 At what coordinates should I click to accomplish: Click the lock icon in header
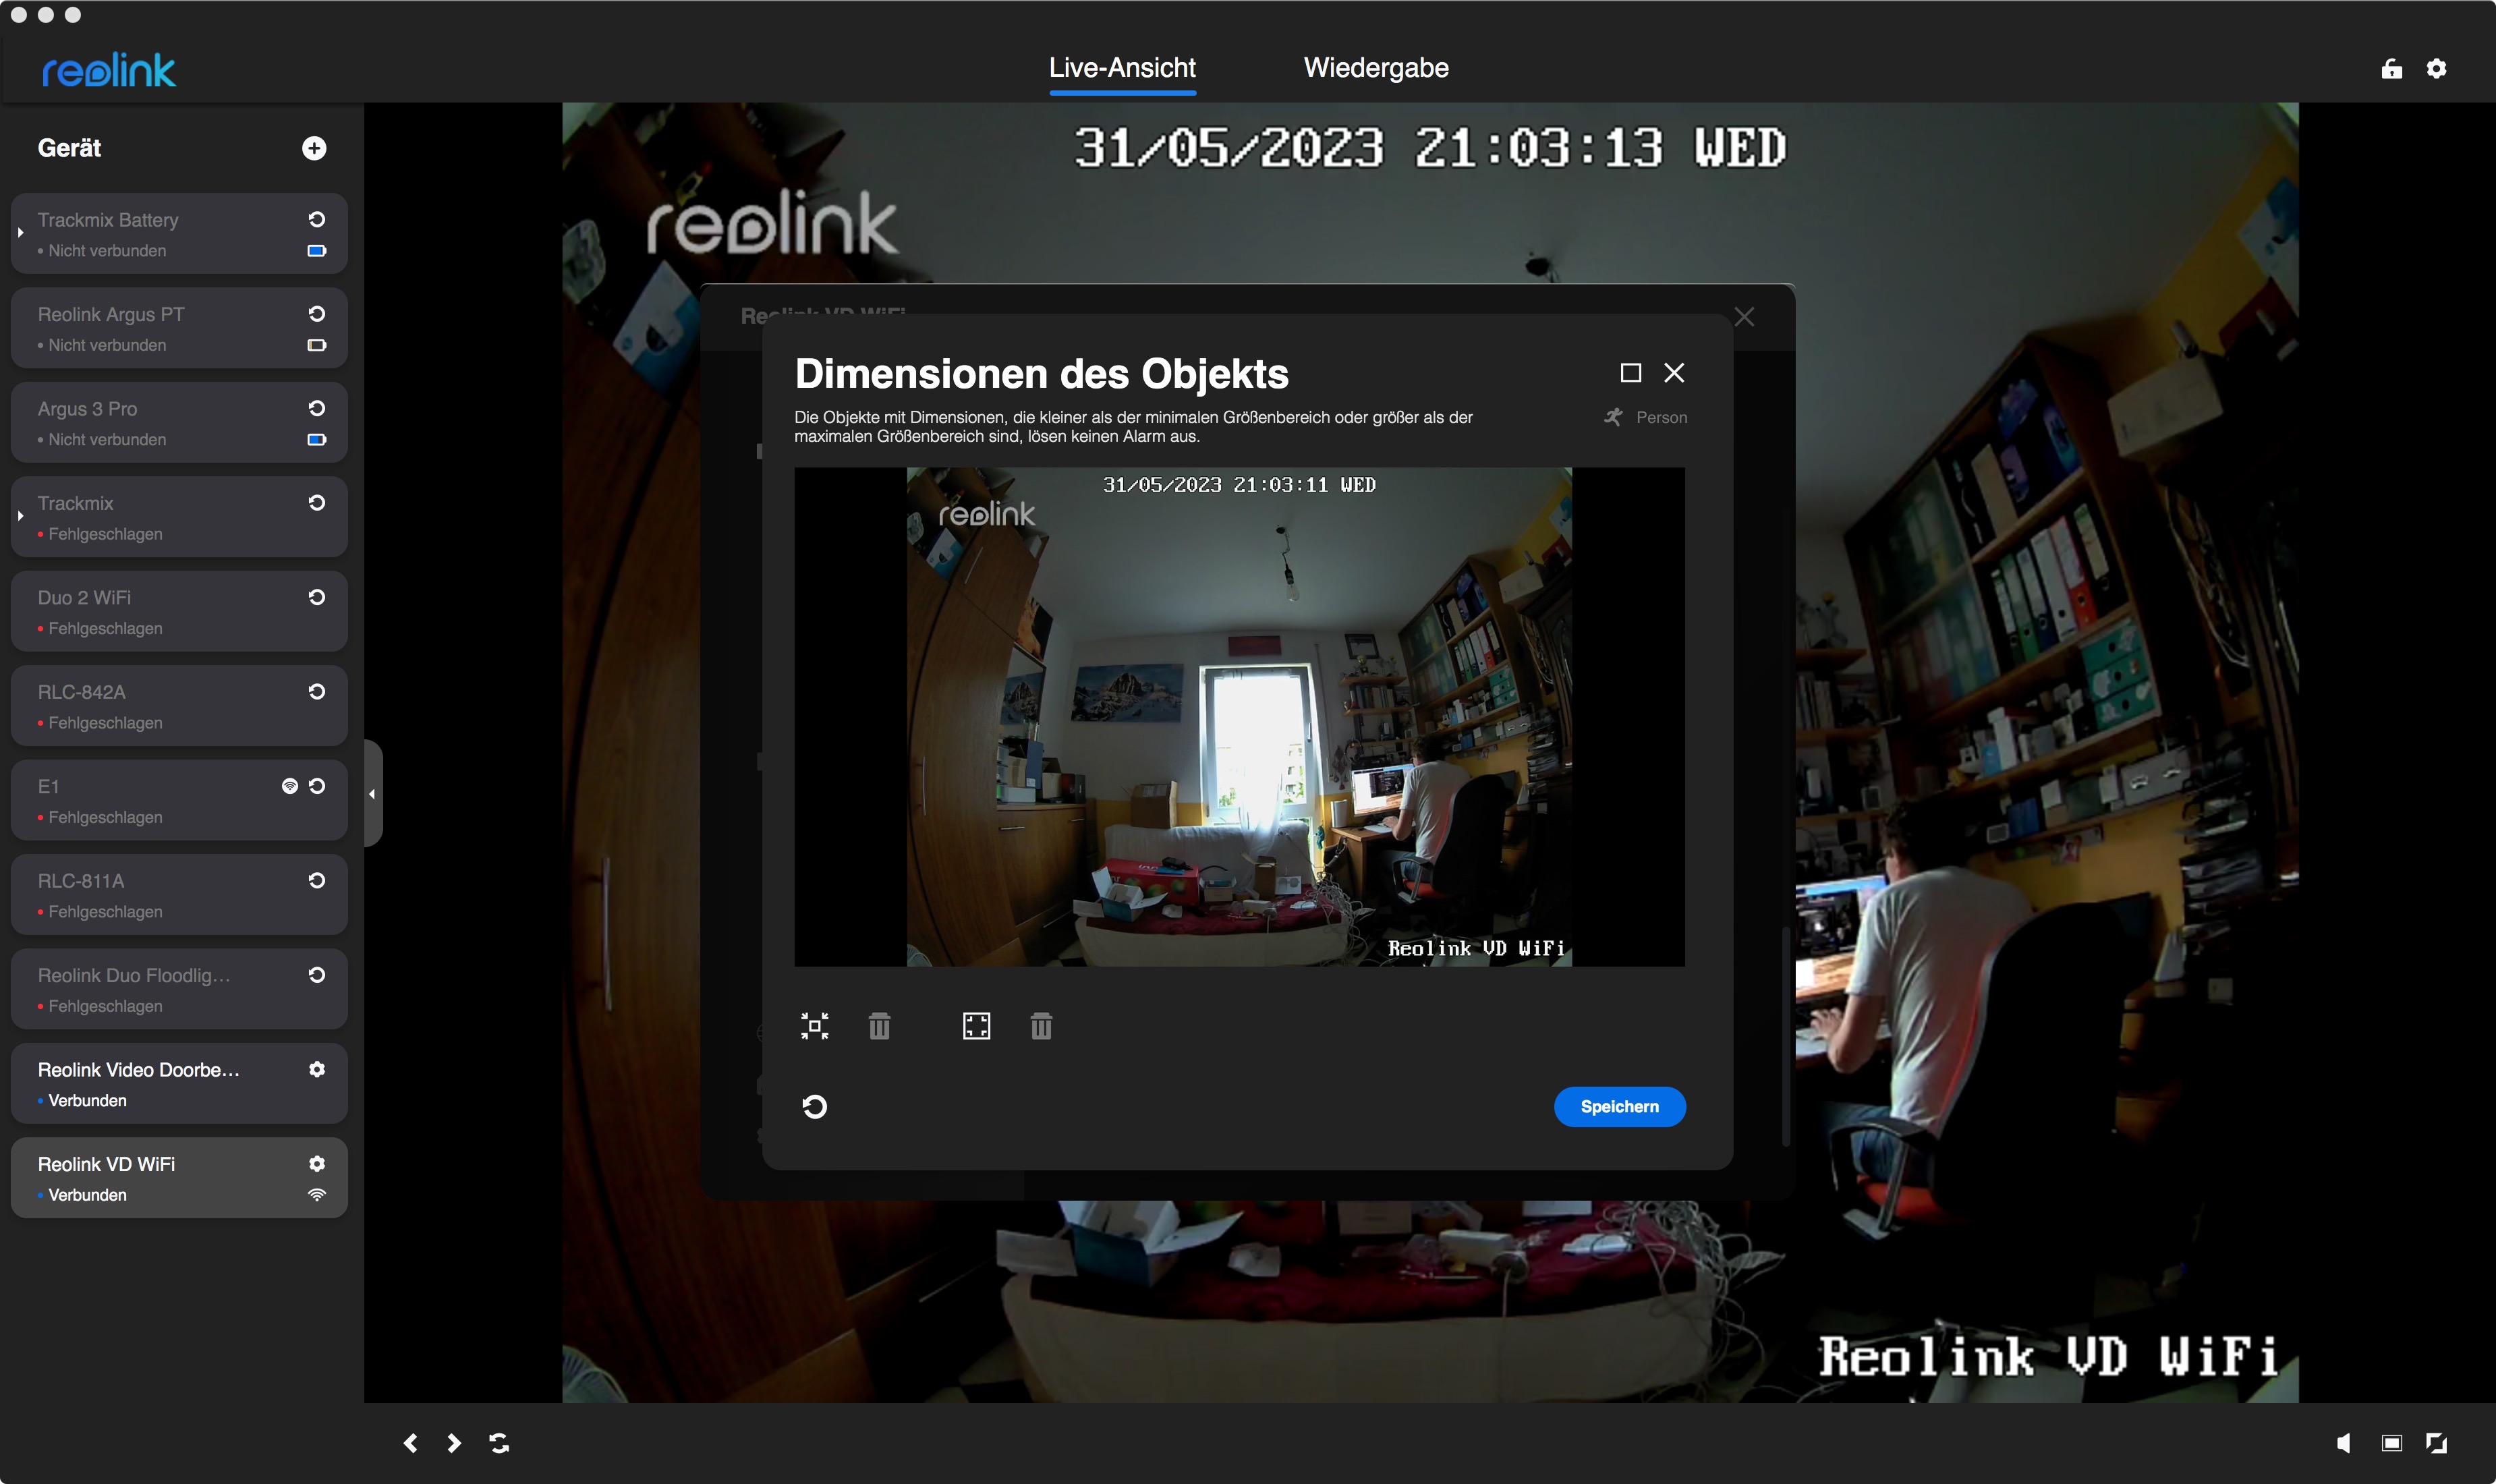(2391, 68)
